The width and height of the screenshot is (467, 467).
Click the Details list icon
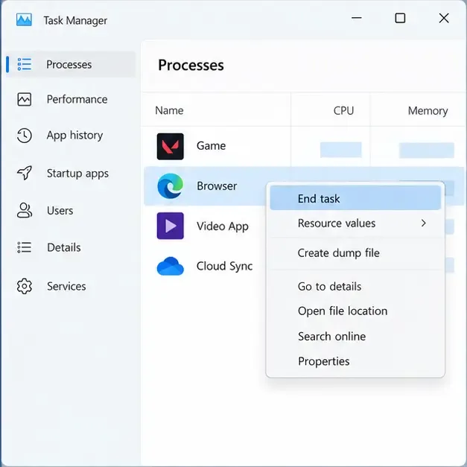[x=24, y=247]
